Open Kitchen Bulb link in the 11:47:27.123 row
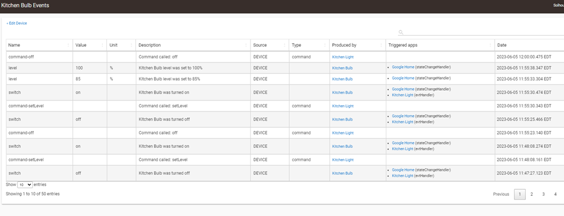564x216 pixels. [x=342, y=173]
